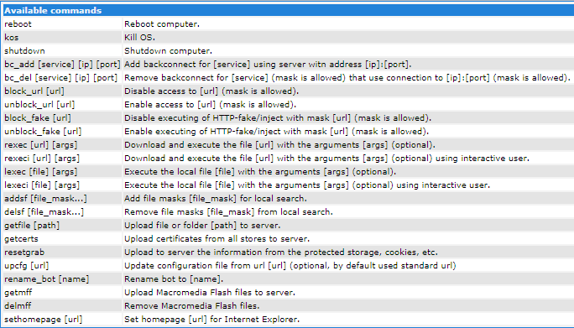The image size is (574, 328).
Task: Click the lexec row's 'Execute the local file' description
Action: coord(260,172)
